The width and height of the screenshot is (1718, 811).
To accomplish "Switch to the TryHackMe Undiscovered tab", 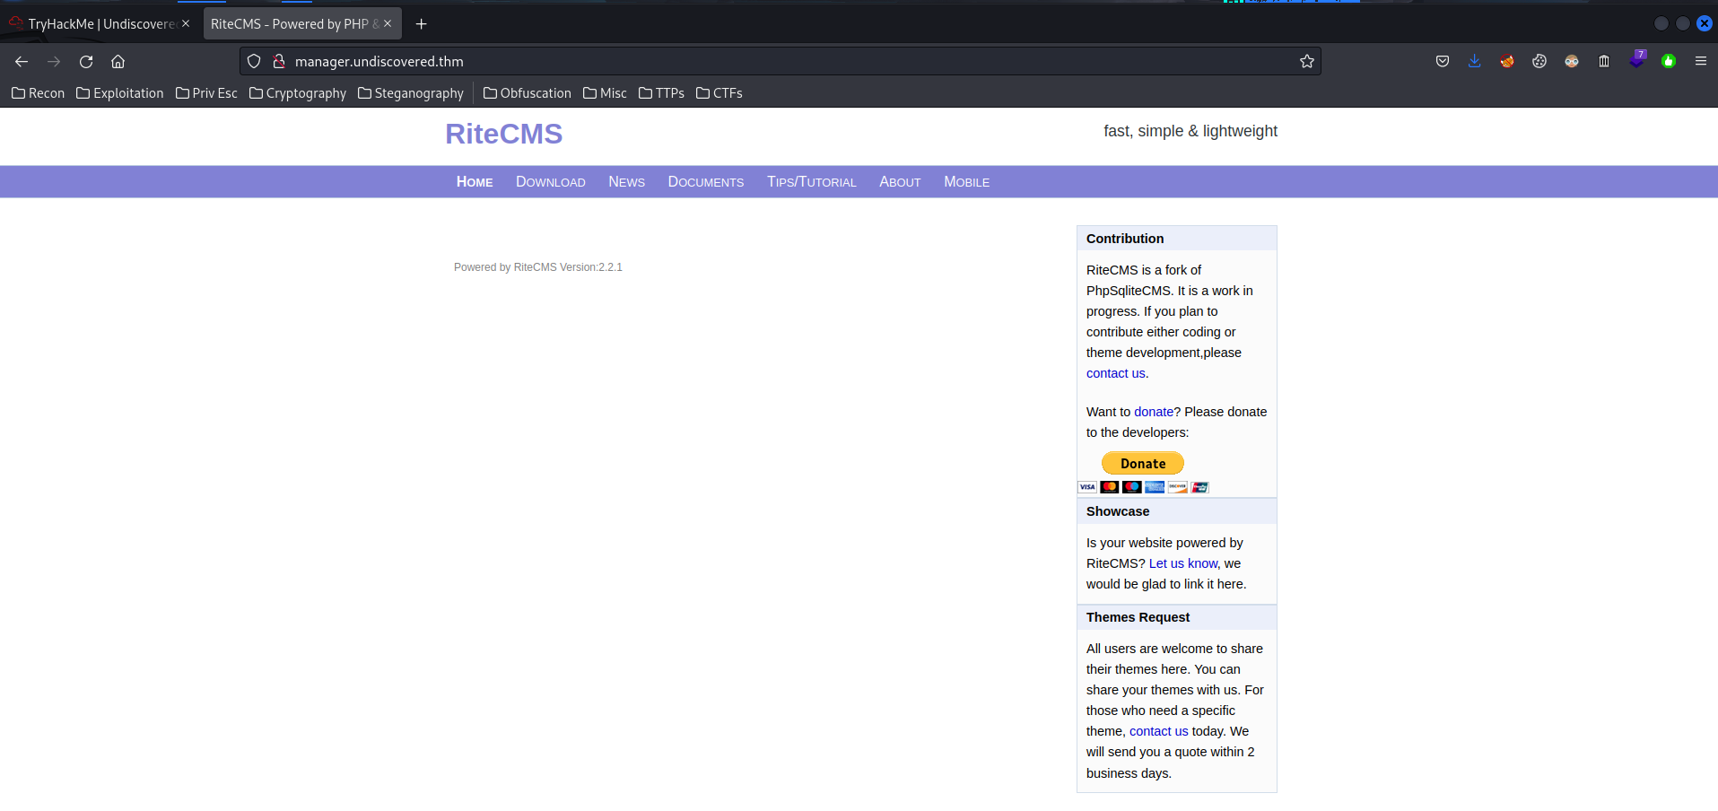I will [99, 23].
